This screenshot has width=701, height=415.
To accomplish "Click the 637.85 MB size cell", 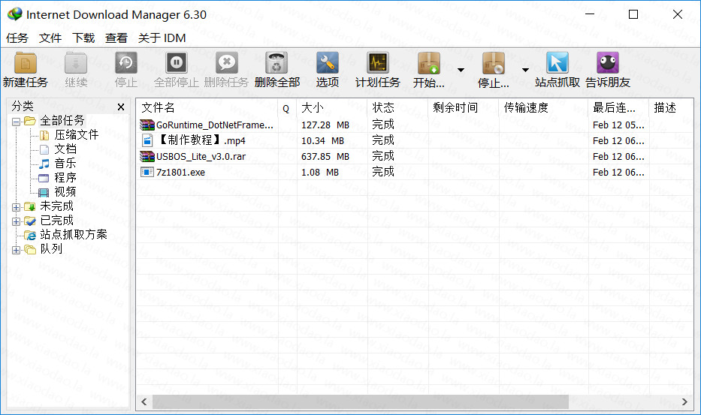I will [x=325, y=156].
